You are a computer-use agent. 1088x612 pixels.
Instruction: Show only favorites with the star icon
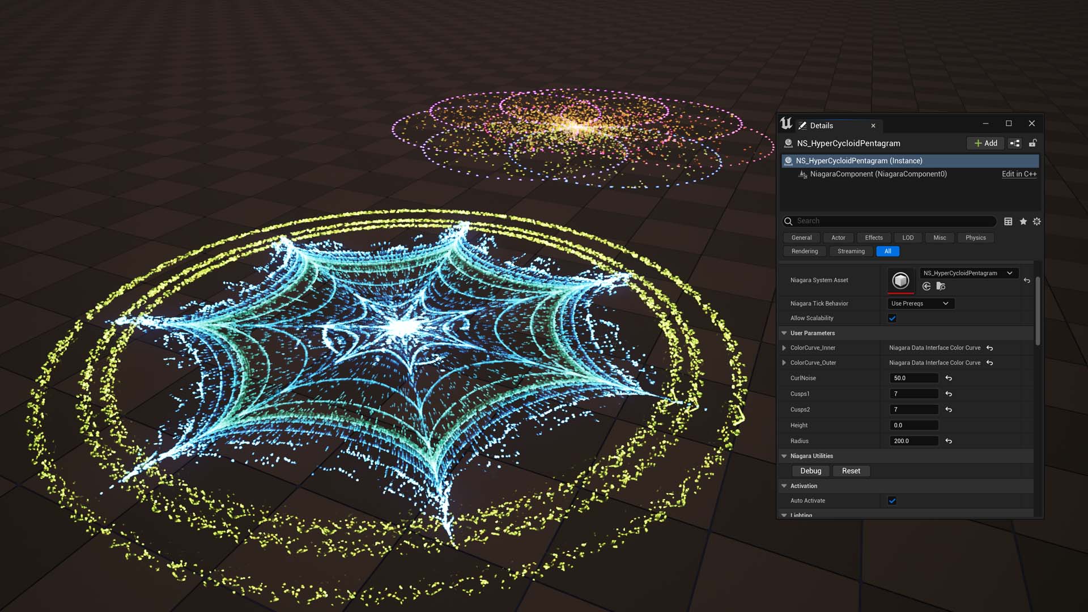point(1023,222)
